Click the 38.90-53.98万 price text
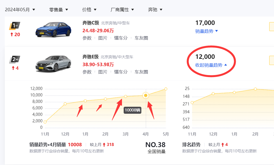Image resolution: width=274 pixels, height=165 pixels. pos(98,64)
